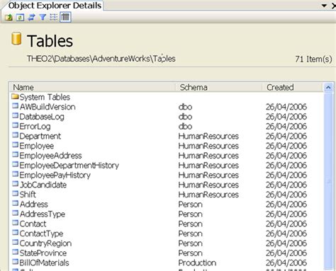Click the Synchronize arrows toolbar icon
This screenshot has width=336, height=271.
click(31, 18)
